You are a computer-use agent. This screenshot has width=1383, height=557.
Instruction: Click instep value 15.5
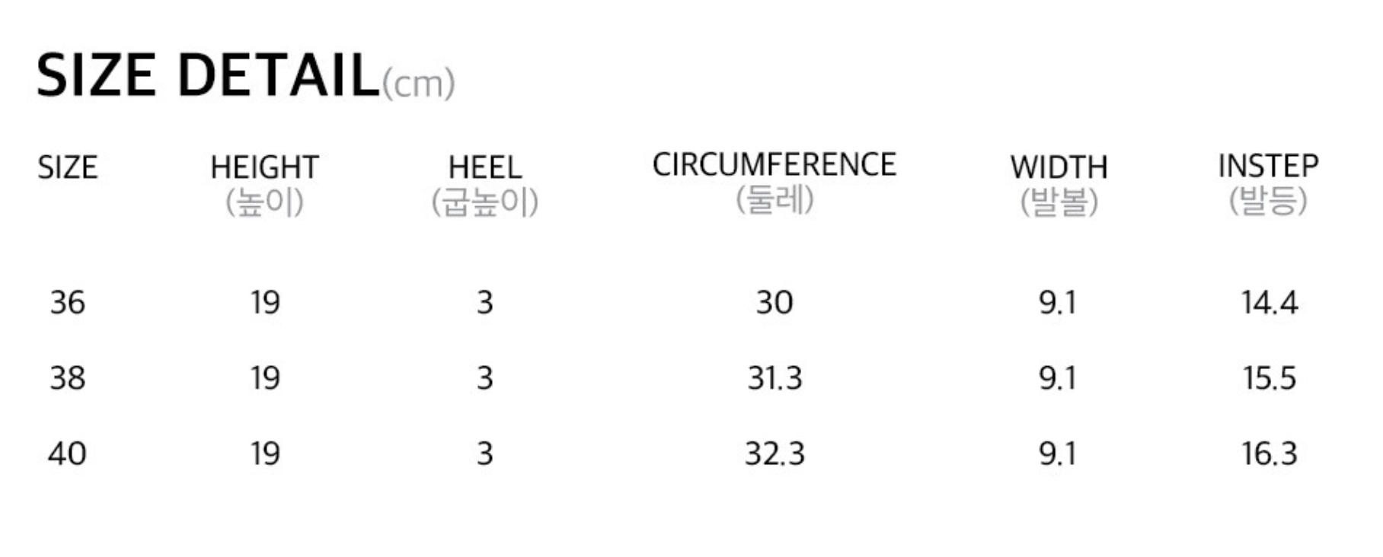[1269, 378]
